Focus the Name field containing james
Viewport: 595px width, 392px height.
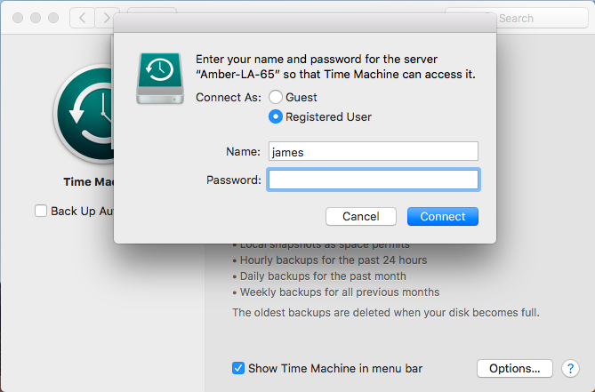(x=374, y=152)
